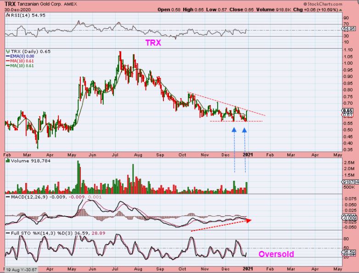The height and width of the screenshot is (273, 359).
Task: Click the 30-Dec-2020 chart date
Action: [17, 10]
